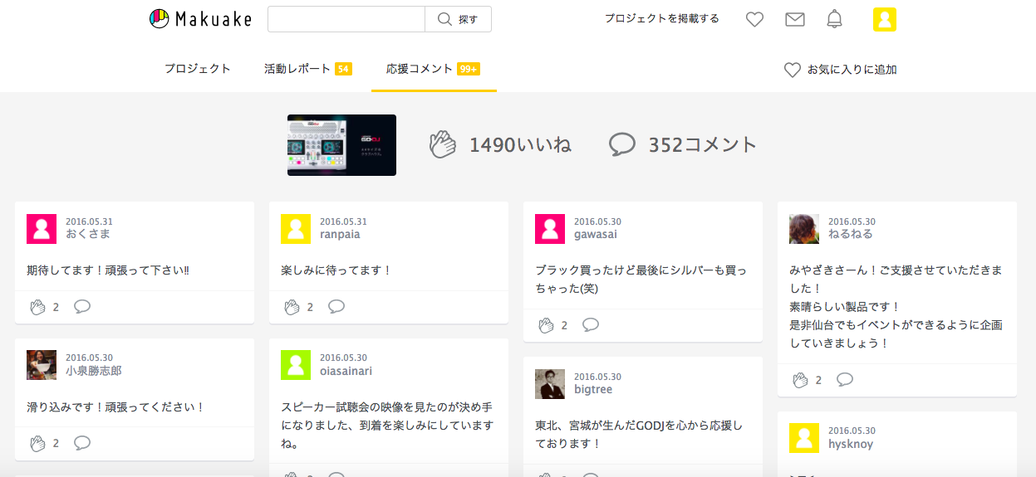Click bigtree's photo avatar
Screen dimensions: 1036x477
pos(550,384)
